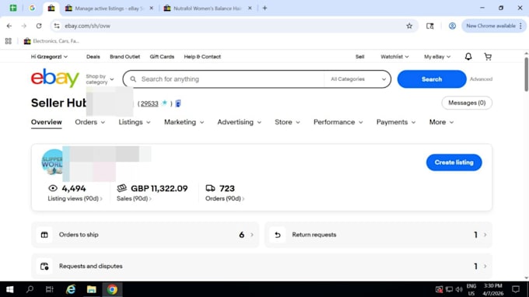Click the browser forward arrow
The image size is (529, 297).
point(24,26)
